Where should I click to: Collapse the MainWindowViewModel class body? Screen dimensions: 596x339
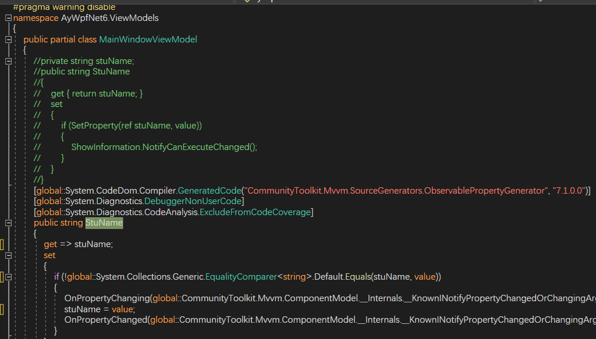click(8, 40)
